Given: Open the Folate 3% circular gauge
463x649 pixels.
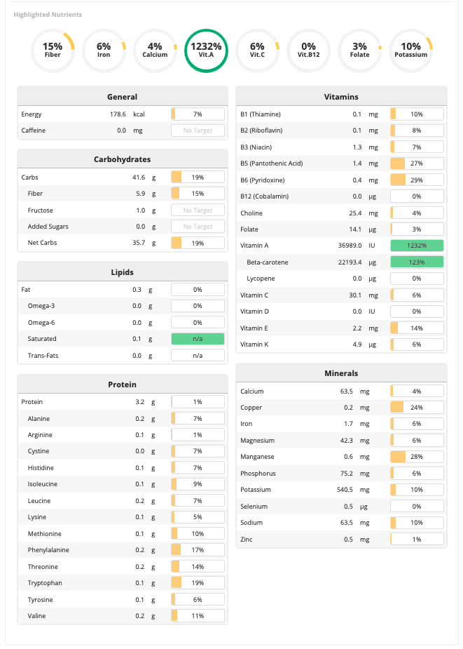Looking at the screenshot, I should 359,51.
